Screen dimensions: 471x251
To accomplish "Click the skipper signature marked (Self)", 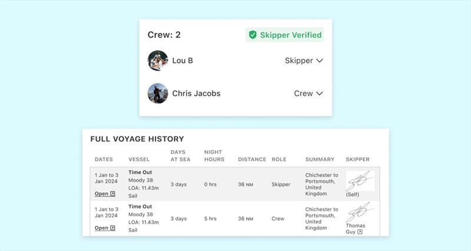I will (360, 181).
